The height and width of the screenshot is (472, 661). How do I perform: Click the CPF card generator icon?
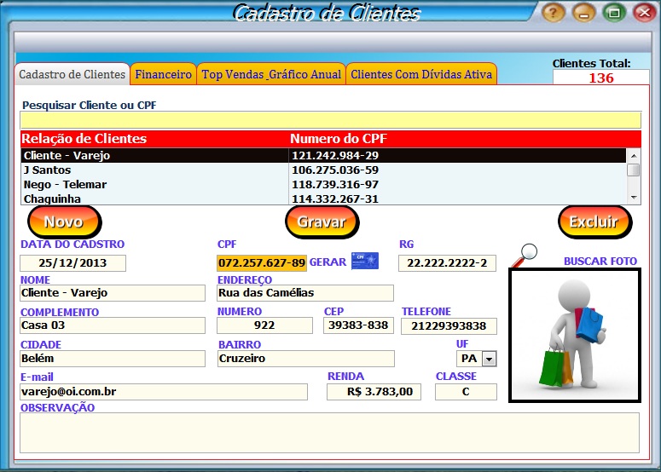365,261
